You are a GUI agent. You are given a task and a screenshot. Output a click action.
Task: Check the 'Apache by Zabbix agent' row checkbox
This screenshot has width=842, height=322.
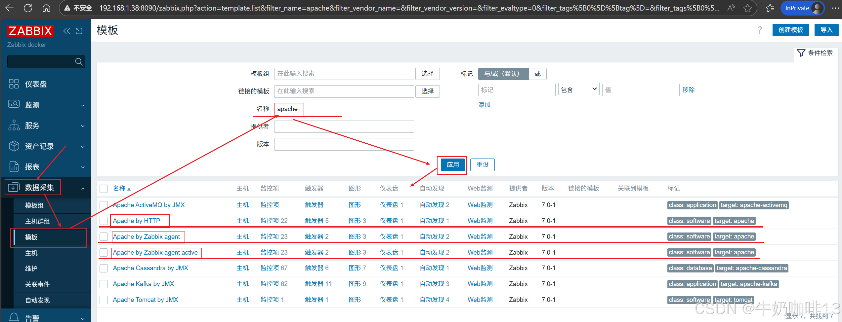[x=104, y=236]
